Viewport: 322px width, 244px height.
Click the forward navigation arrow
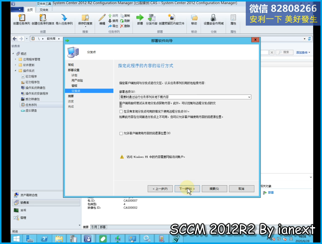click(x=21, y=39)
